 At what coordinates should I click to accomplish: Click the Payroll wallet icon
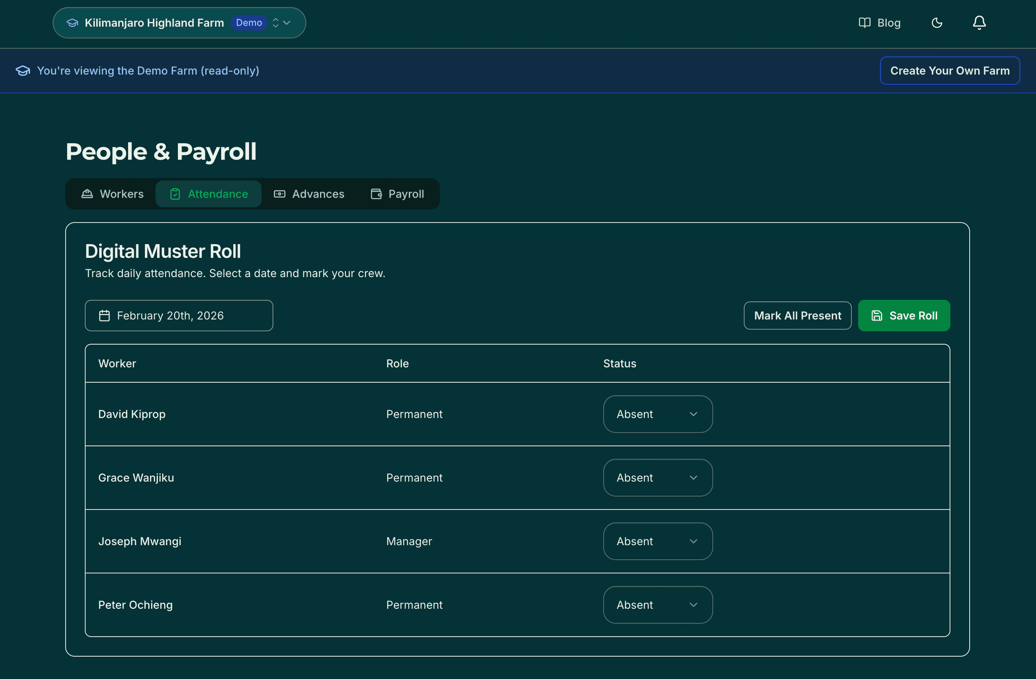[376, 194]
